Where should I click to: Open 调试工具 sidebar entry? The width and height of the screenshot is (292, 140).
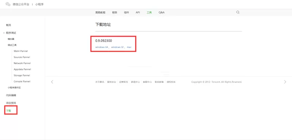tap(12, 45)
